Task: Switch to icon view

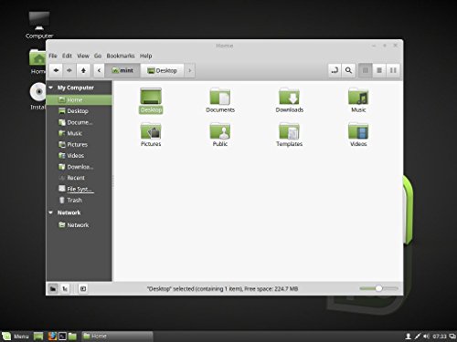Action: [366, 70]
